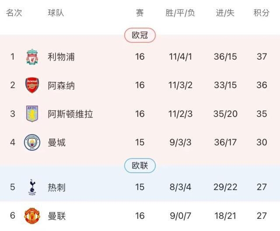Click Arsenal's 11/3/2 record
The height and width of the screenshot is (231, 280).
click(x=181, y=85)
